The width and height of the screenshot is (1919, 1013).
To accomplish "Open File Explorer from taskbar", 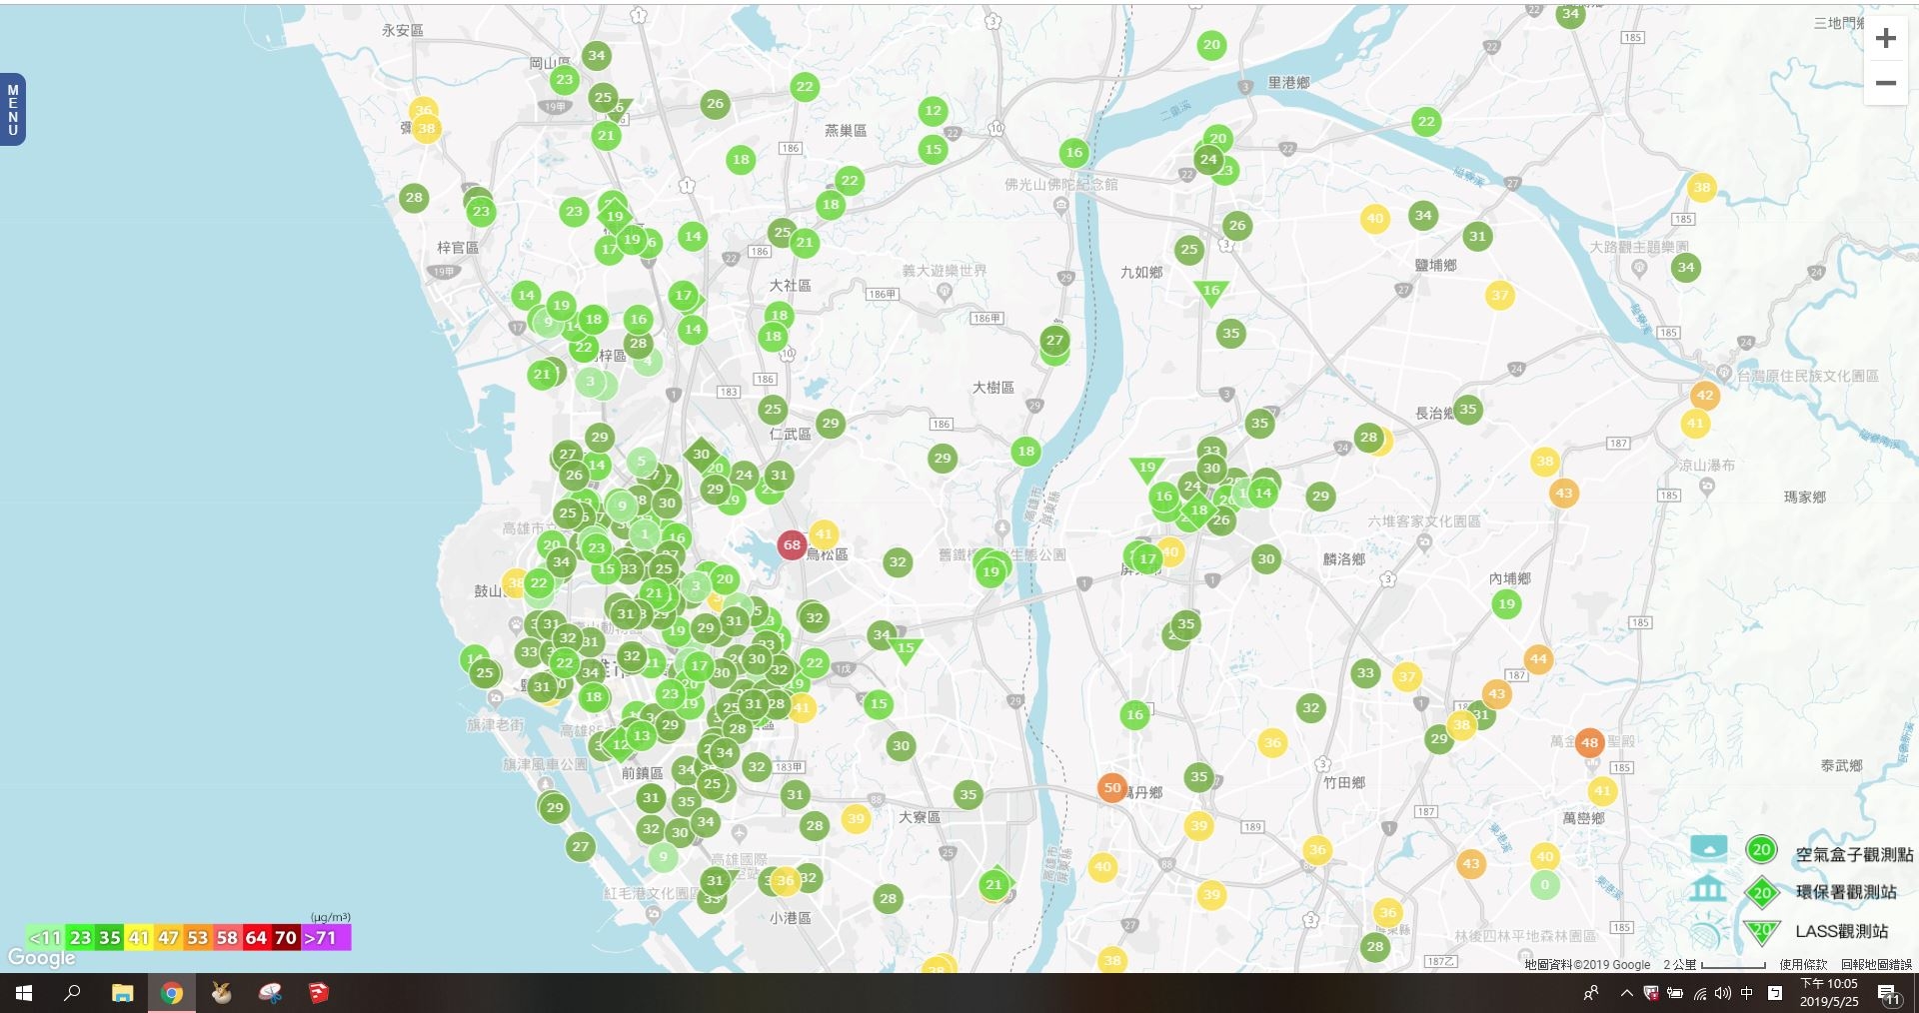I will pyautogui.click(x=122, y=993).
